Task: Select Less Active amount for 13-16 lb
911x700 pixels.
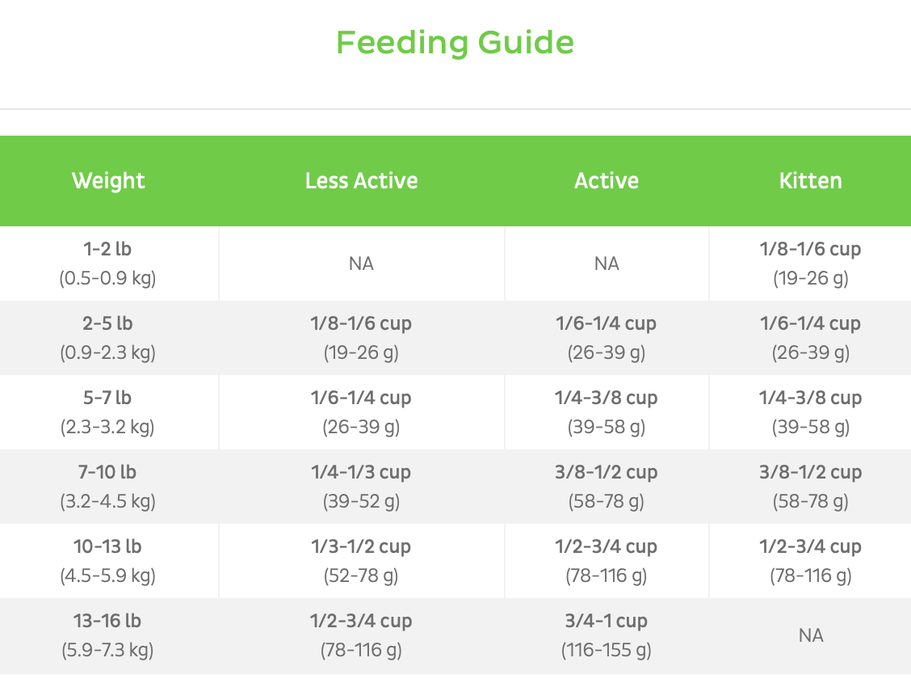Action: (x=361, y=635)
